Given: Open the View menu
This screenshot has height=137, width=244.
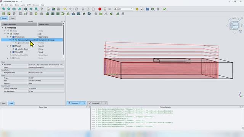Looking at the screenshot, I should [11, 5].
